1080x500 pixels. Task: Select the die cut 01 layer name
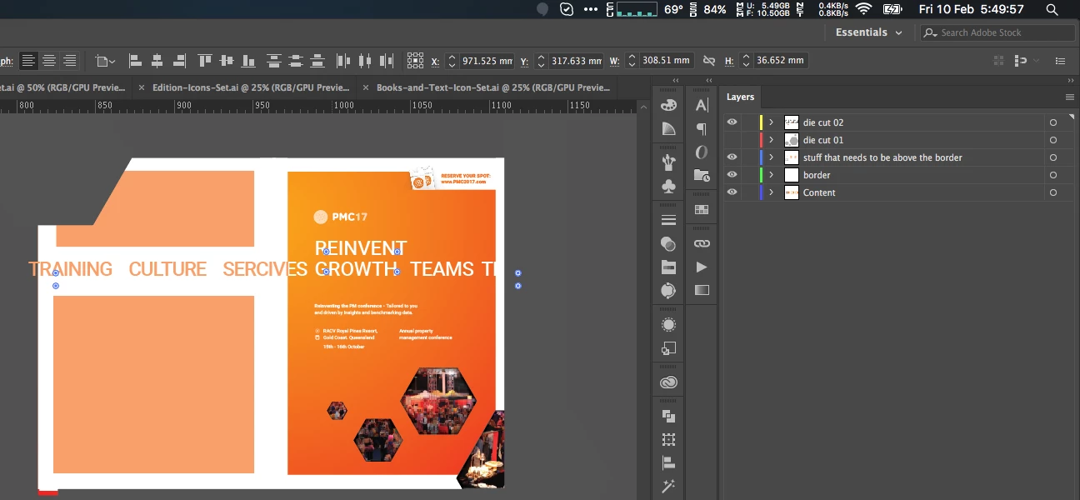pyautogui.click(x=823, y=140)
